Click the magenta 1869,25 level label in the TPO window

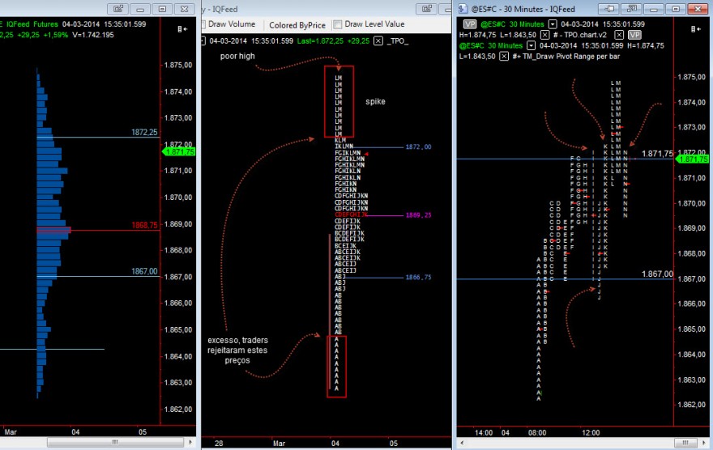click(418, 214)
